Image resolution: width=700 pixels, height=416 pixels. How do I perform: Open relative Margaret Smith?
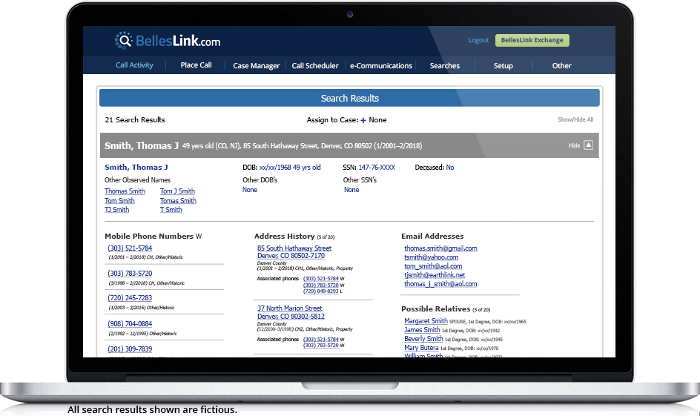426,321
